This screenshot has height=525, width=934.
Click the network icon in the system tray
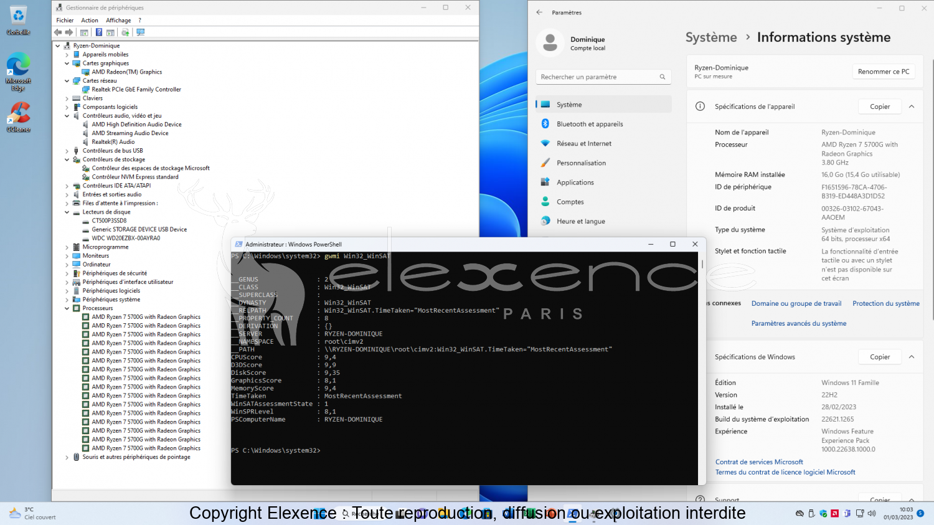point(860,514)
